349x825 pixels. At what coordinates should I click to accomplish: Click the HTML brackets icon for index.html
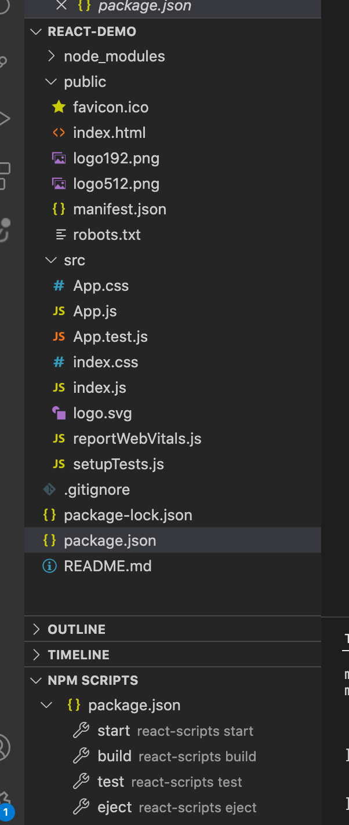59,133
